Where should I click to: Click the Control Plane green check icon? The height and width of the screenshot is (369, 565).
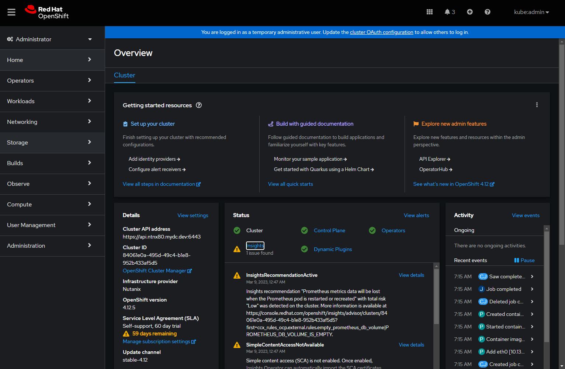click(304, 230)
